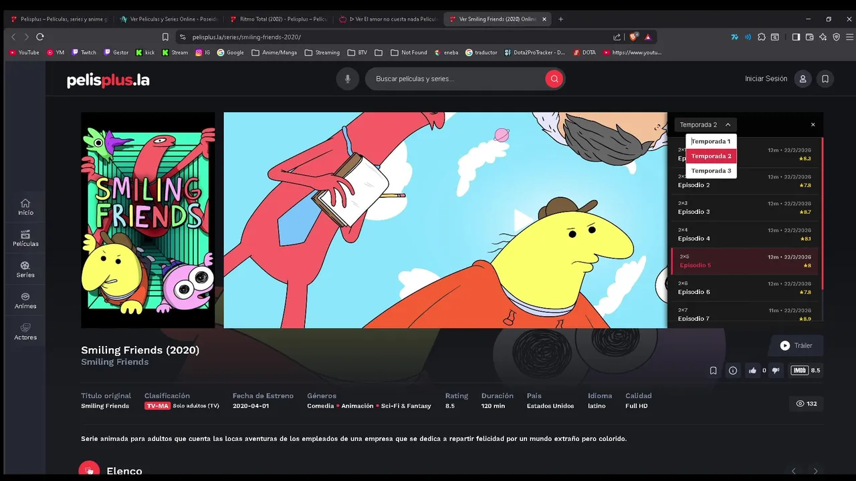Open Animes in the left sidebar
856x481 pixels.
point(25,301)
